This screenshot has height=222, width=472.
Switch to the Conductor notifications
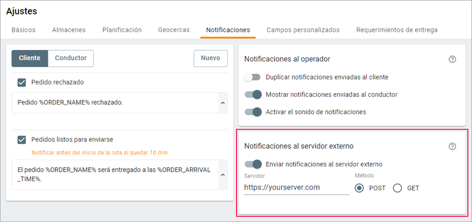[71, 58]
